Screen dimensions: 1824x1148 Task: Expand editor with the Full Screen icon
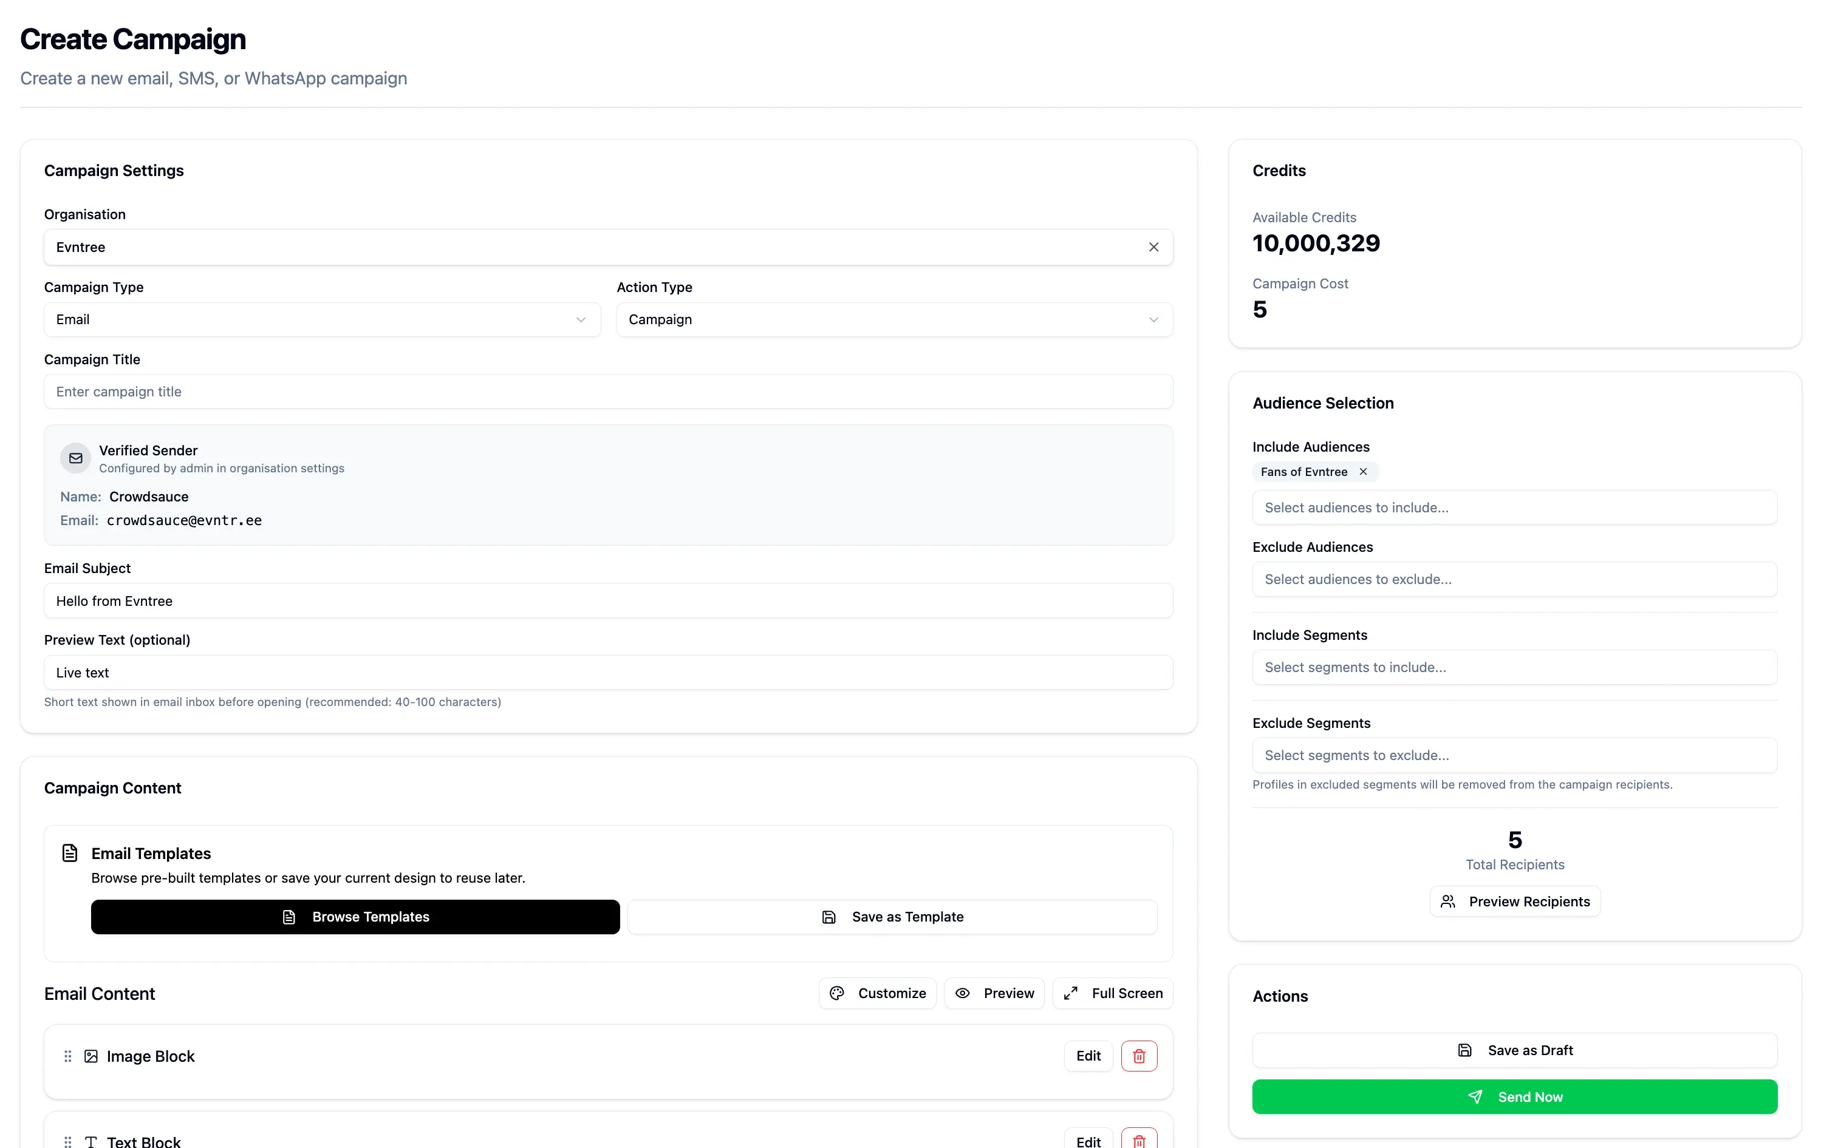click(1071, 993)
